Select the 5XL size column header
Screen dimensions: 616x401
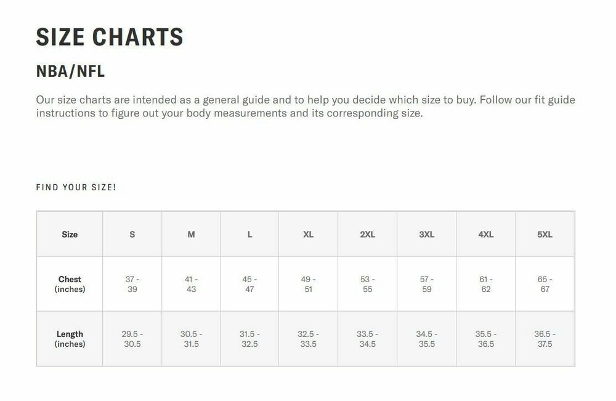click(545, 235)
